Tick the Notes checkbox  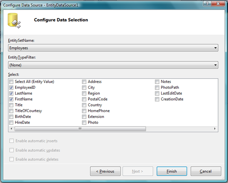157,82
